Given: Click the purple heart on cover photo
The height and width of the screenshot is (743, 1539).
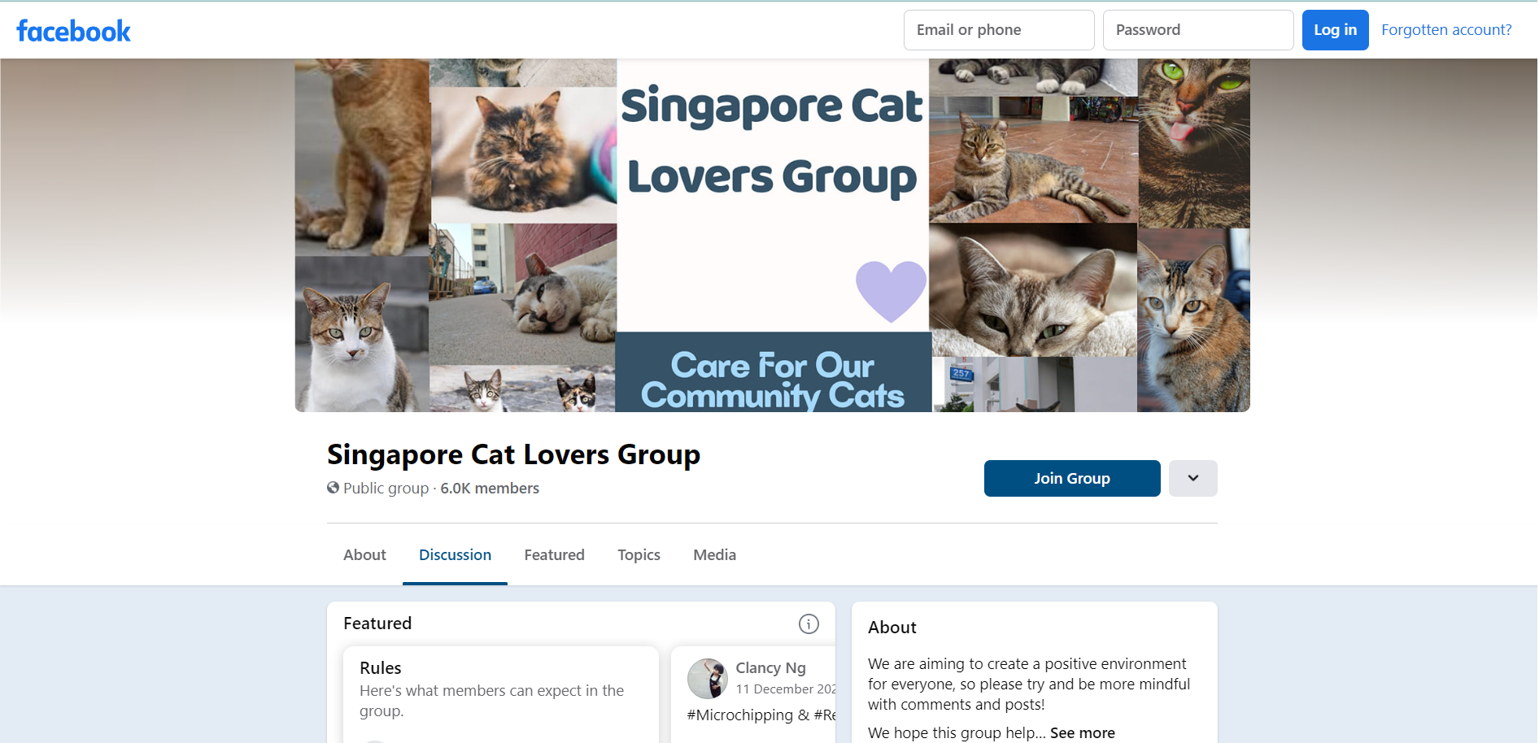Looking at the screenshot, I should click(891, 290).
